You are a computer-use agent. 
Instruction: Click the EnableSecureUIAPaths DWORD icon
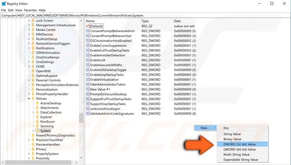point(88,65)
